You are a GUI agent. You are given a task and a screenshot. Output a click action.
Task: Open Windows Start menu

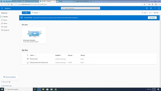pos(2,89)
